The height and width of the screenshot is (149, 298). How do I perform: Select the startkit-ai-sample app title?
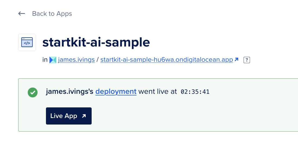96,42
